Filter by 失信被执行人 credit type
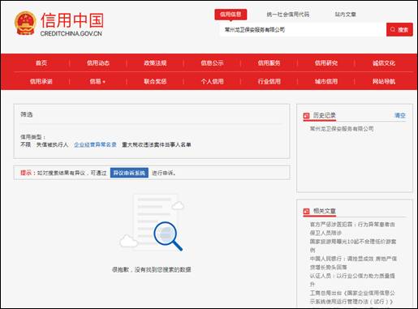418x309 pixels. click(52, 144)
